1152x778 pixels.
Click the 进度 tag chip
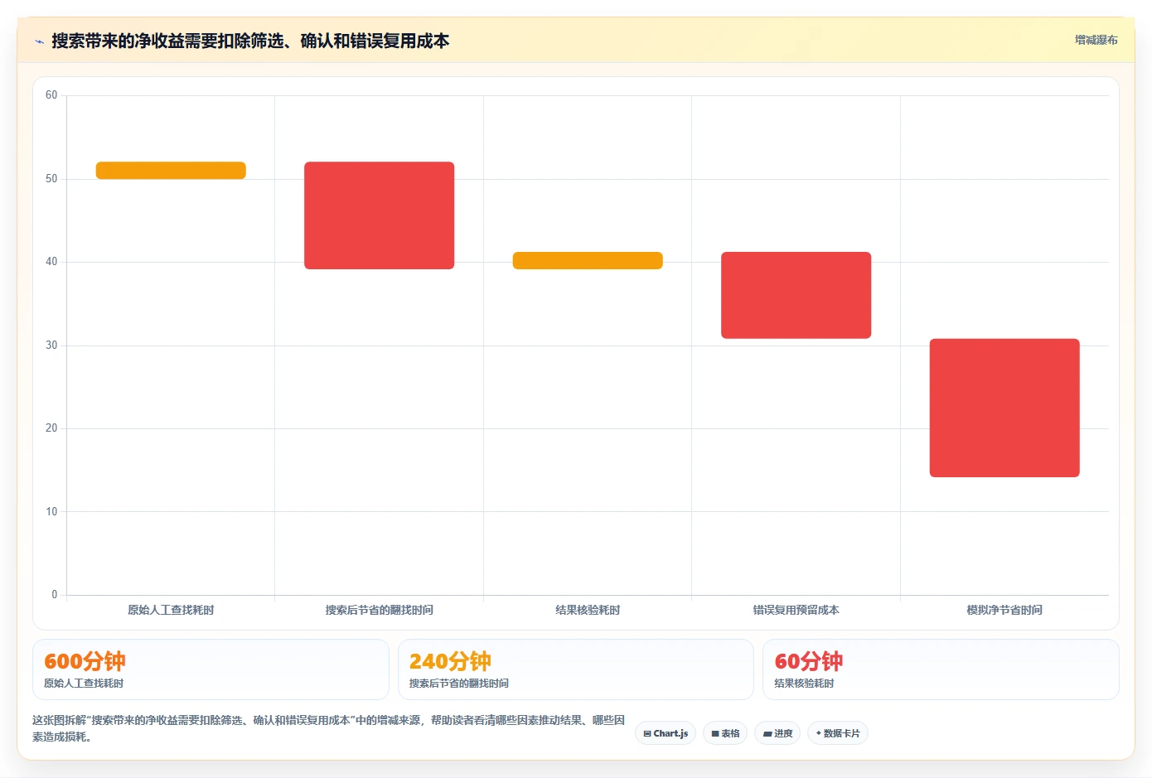click(777, 733)
